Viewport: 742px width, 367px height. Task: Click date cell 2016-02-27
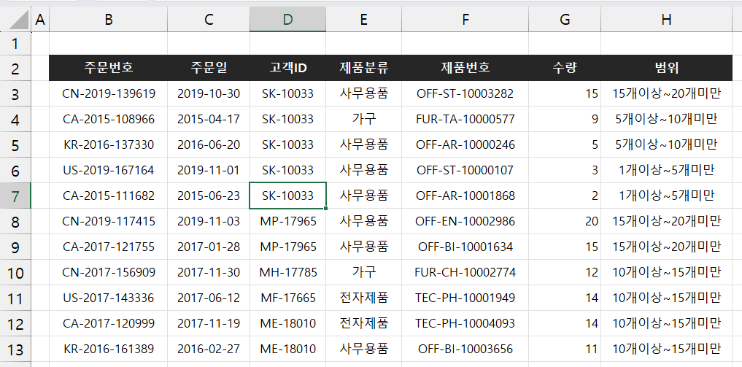(209, 349)
